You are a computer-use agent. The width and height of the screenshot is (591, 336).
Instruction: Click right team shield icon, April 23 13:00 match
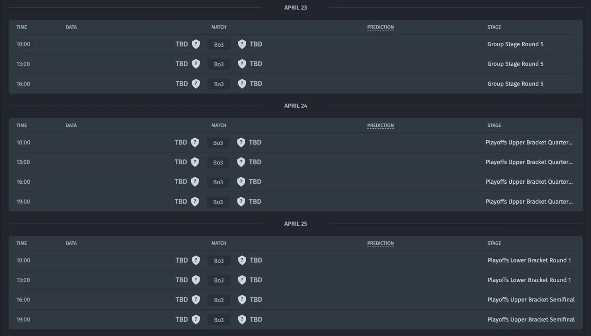[242, 64]
